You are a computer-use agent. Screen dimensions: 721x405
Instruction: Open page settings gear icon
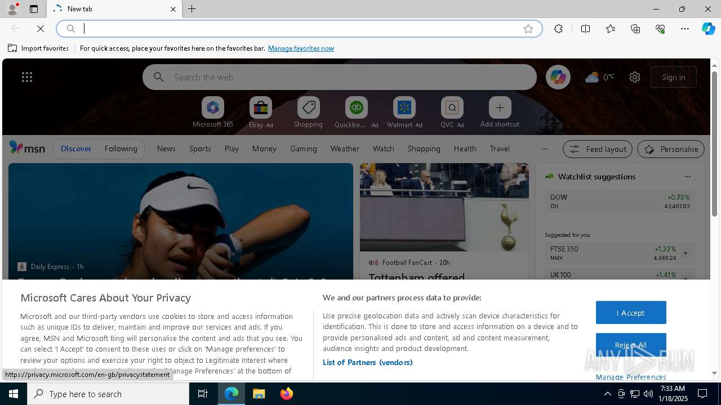coord(635,77)
